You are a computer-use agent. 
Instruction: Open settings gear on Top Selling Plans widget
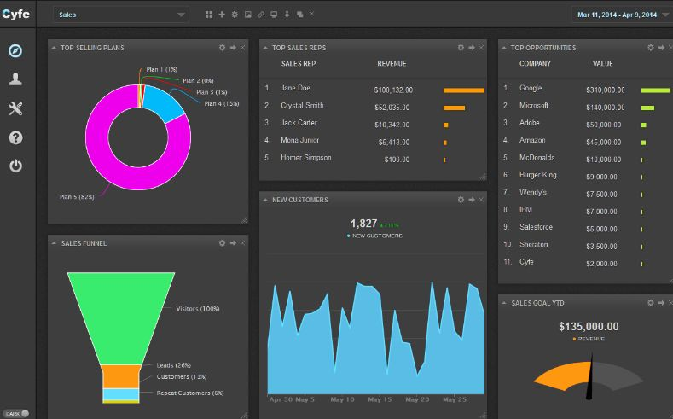(222, 48)
